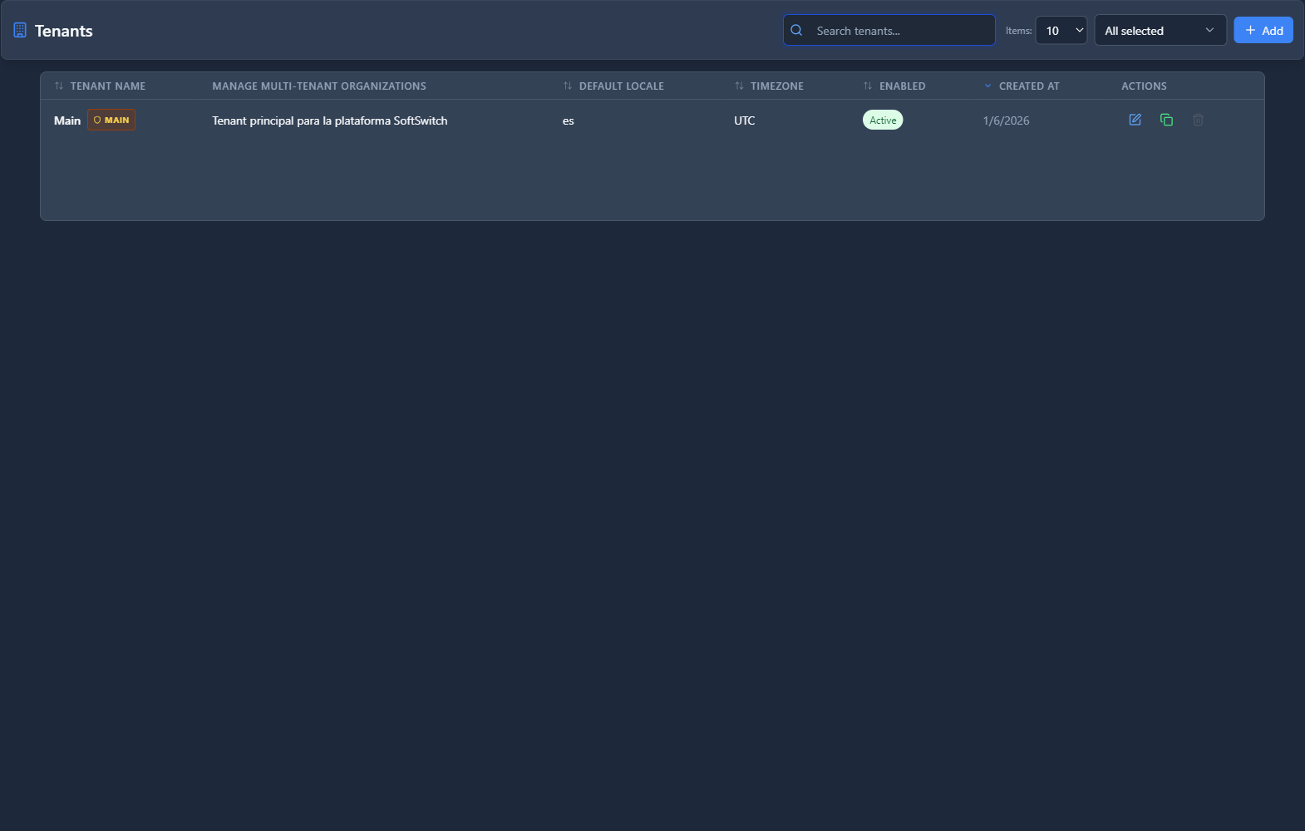Edit the Main tenant
Image resolution: width=1305 pixels, height=831 pixels.
tap(1135, 120)
